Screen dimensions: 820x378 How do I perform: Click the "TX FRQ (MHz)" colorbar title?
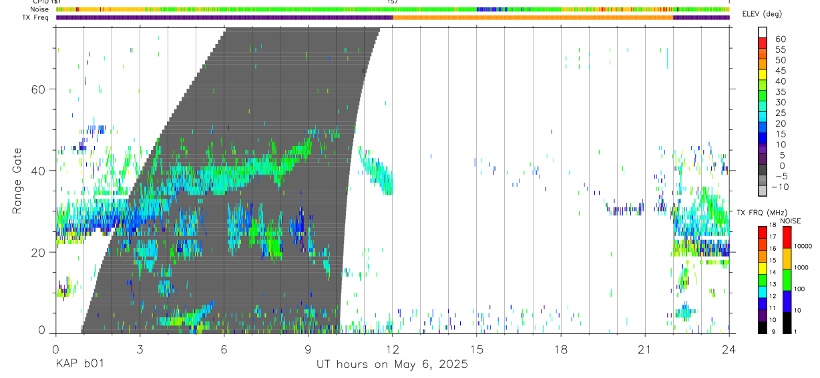coord(762,213)
